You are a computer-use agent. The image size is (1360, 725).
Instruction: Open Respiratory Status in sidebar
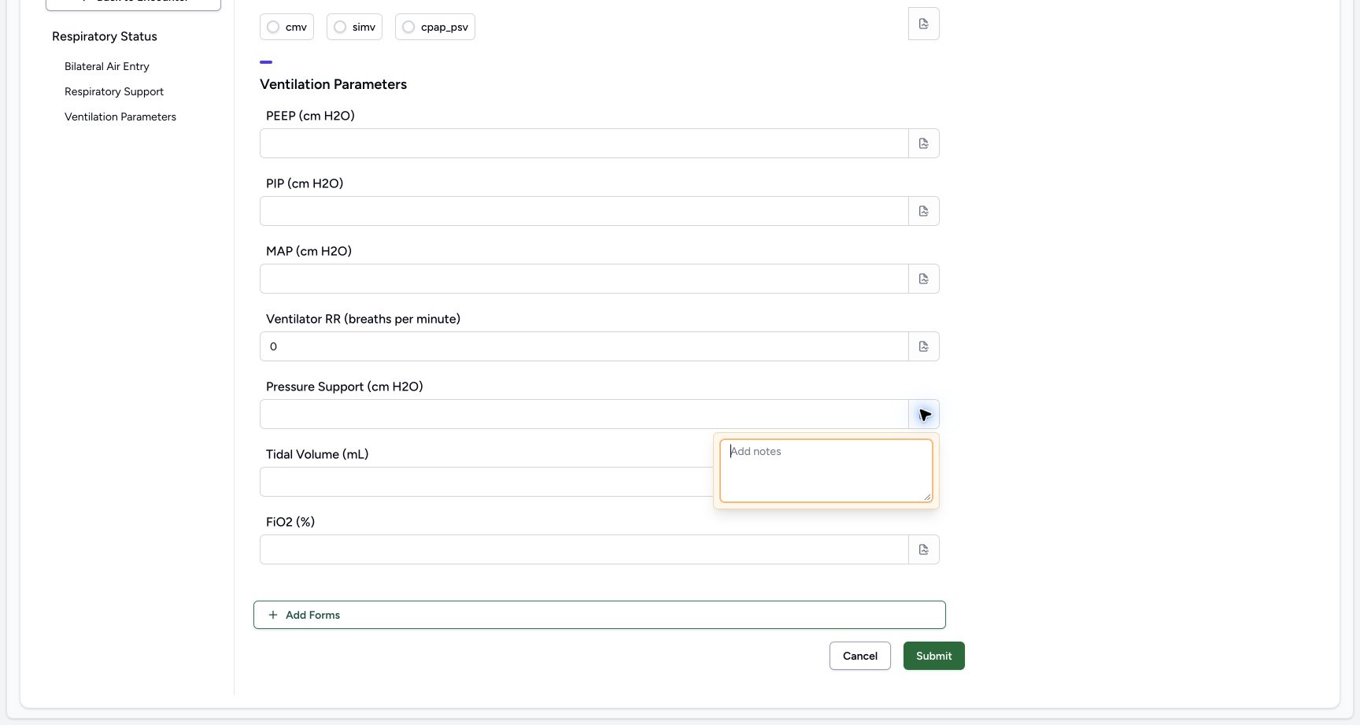[105, 36]
